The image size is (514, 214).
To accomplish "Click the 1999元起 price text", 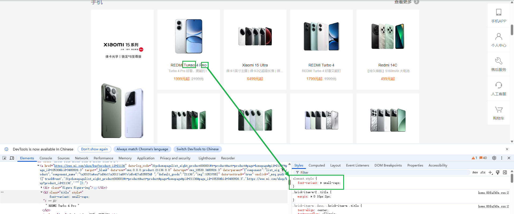I will (182, 79).
